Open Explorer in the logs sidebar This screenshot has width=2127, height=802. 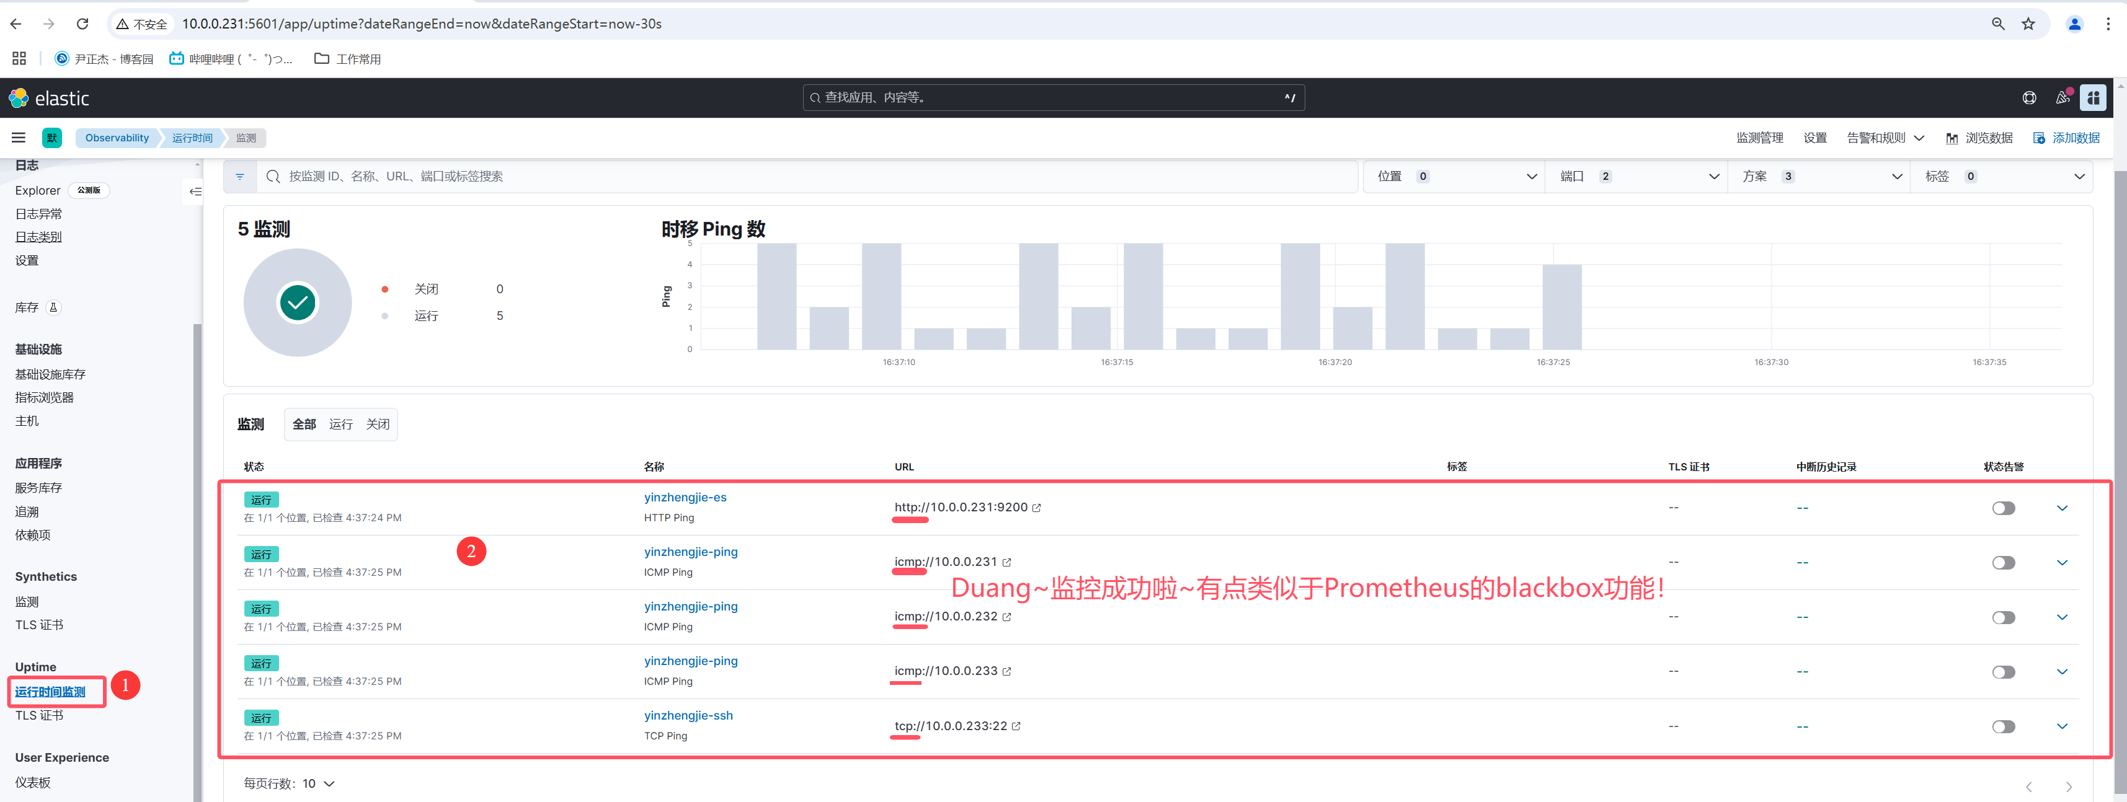38,191
